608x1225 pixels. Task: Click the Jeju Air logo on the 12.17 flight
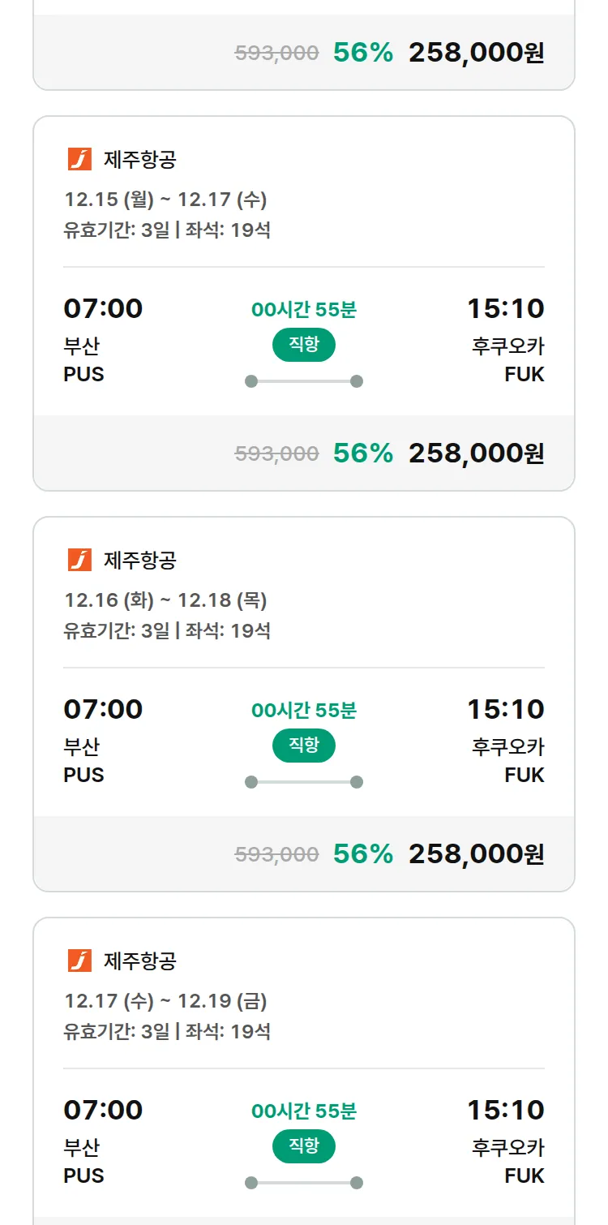tap(79, 961)
